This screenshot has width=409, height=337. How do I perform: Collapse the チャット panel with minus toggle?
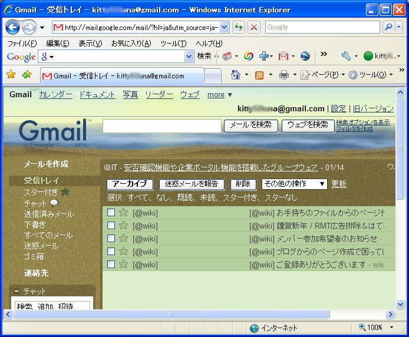[17, 291]
